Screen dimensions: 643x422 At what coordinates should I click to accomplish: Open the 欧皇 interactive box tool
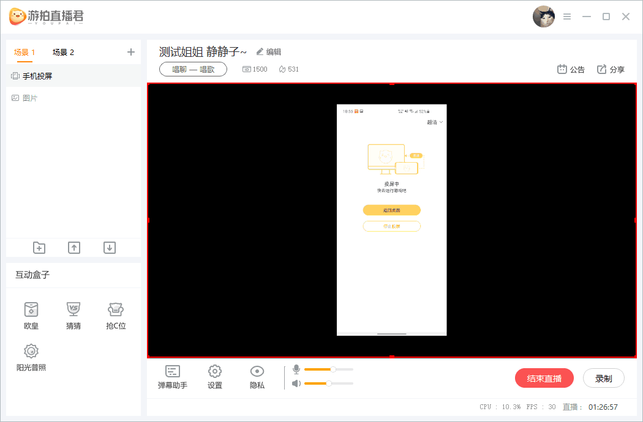[x=31, y=316]
